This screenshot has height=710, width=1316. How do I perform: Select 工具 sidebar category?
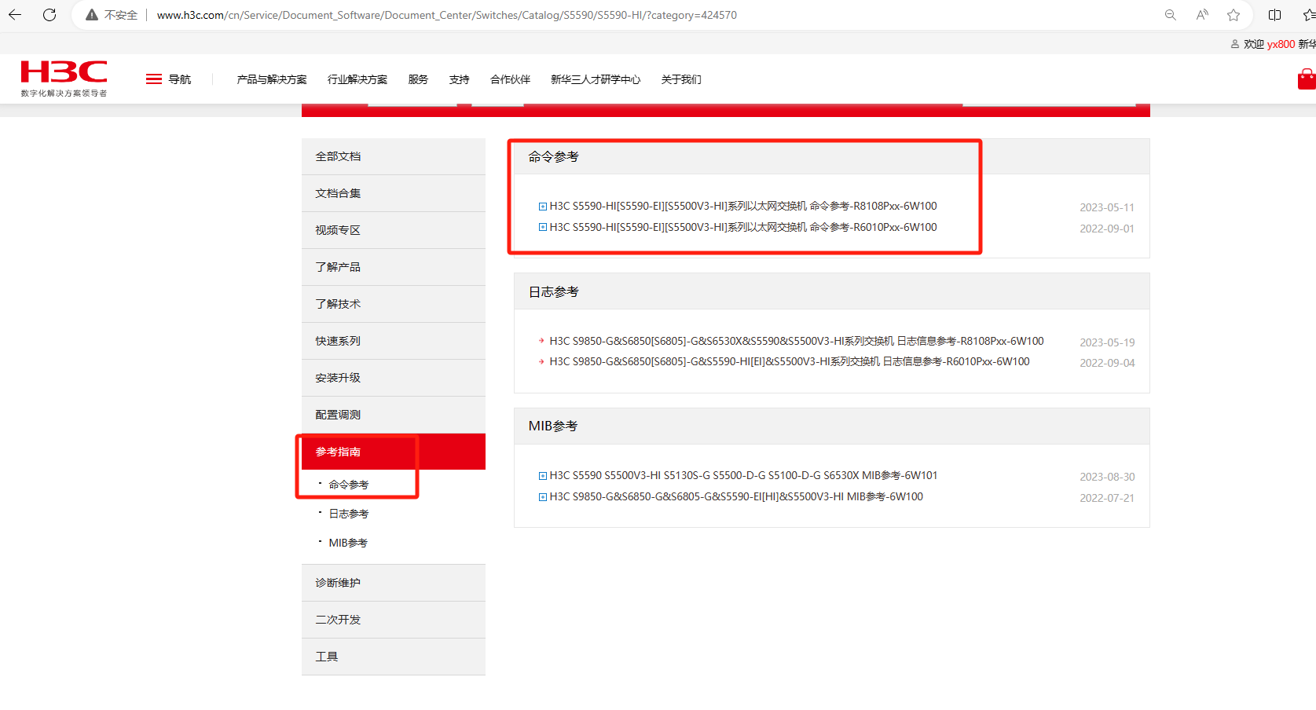click(x=394, y=657)
